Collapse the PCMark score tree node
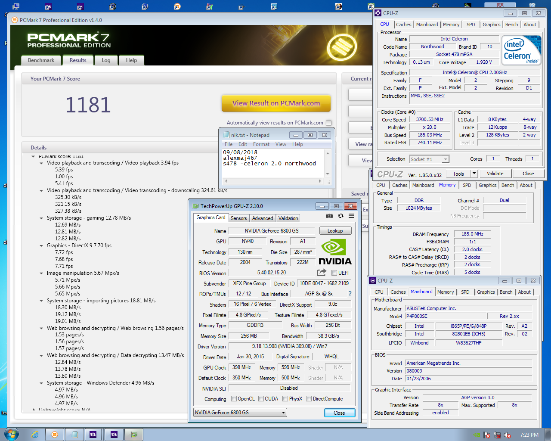 pos(33,156)
